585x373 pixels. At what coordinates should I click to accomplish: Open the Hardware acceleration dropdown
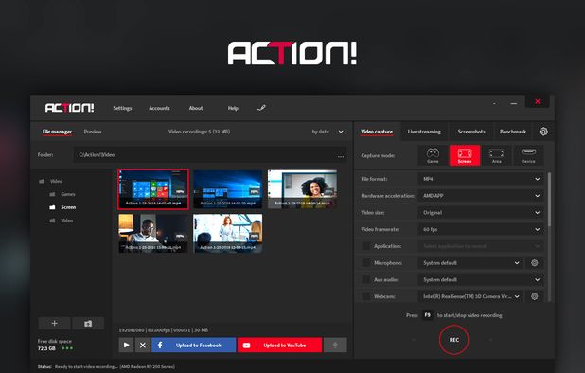(481, 196)
